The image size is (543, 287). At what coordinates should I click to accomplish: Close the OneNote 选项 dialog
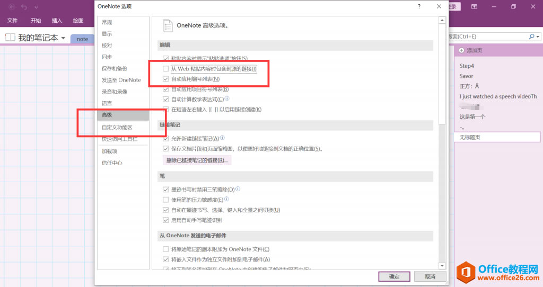[x=439, y=6]
